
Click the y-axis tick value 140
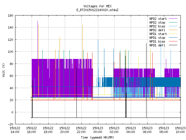[10, 27]
